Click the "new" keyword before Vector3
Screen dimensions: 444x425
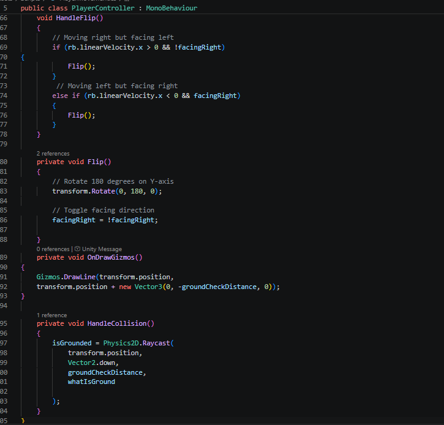coord(125,287)
